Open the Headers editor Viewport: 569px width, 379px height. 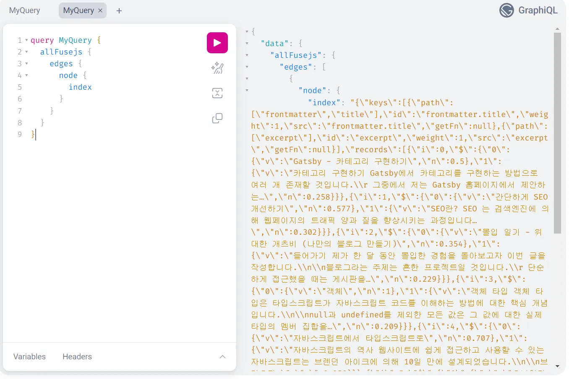pos(77,356)
